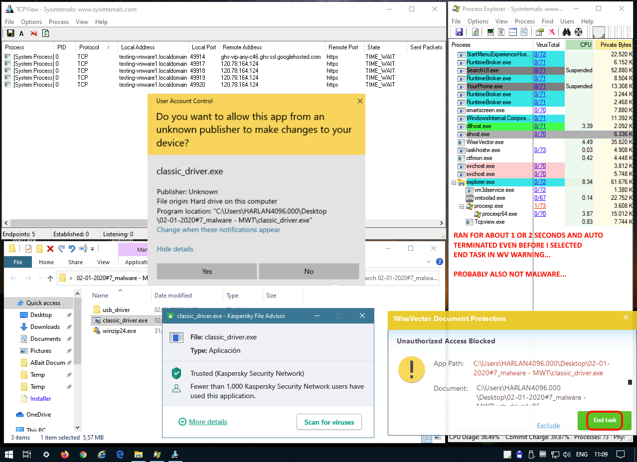
Task: Open Firefox from the taskbar
Action: [64, 455]
